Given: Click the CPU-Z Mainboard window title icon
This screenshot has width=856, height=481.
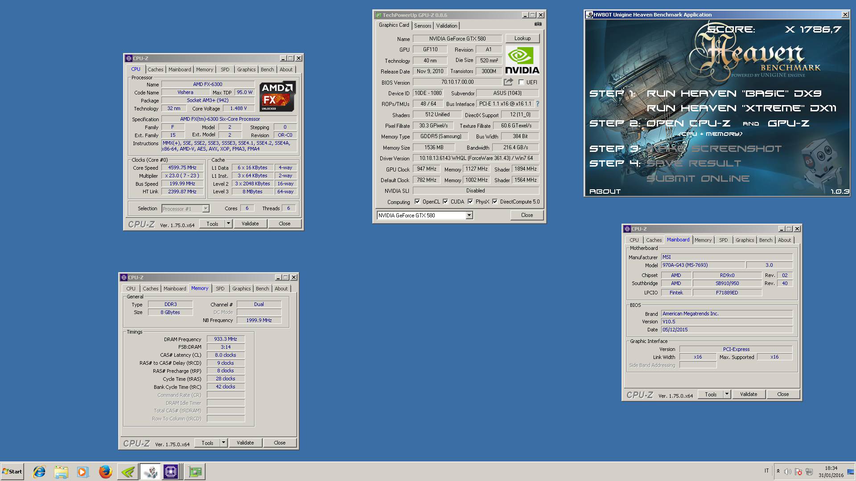Looking at the screenshot, I should (x=627, y=229).
